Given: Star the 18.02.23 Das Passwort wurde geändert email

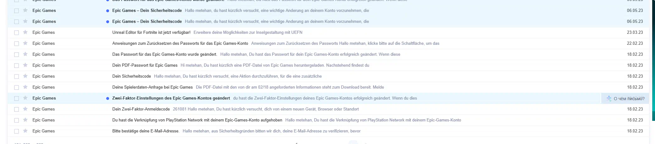Looking at the screenshot, I should pos(25,54).
